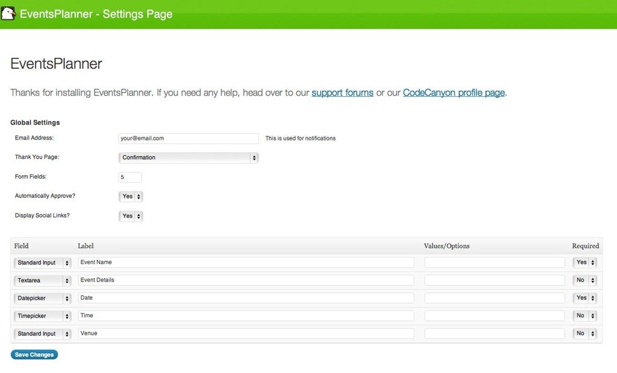617x373 pixels.
Task: Click Values/Options field for Event Name row
Action: (x=495, y=262)
